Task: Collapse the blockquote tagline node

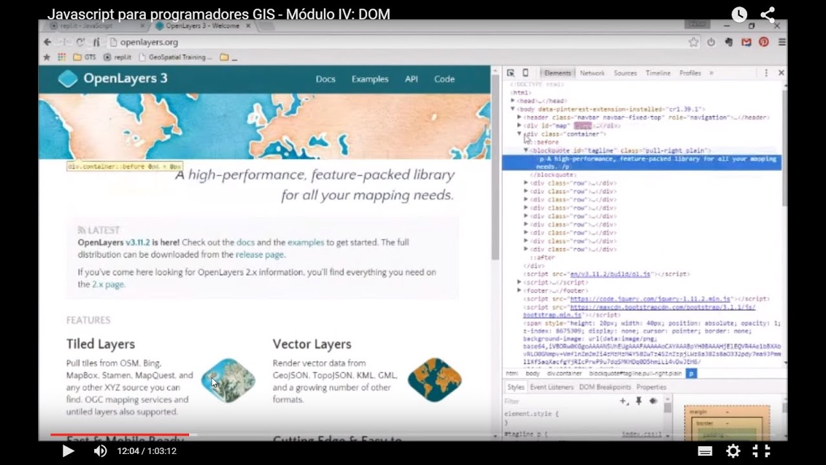Action: 526,150
